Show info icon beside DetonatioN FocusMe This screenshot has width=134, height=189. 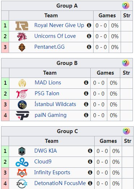(x=90, y=183)
